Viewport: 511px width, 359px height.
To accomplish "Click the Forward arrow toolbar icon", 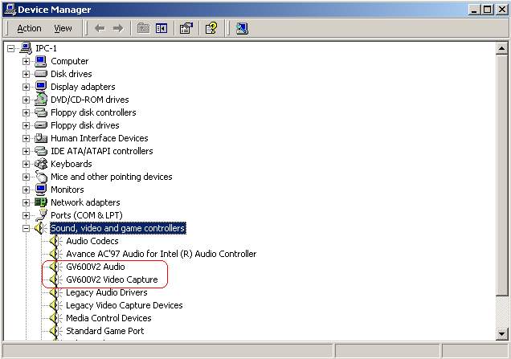I will click(x=118, y=29).
